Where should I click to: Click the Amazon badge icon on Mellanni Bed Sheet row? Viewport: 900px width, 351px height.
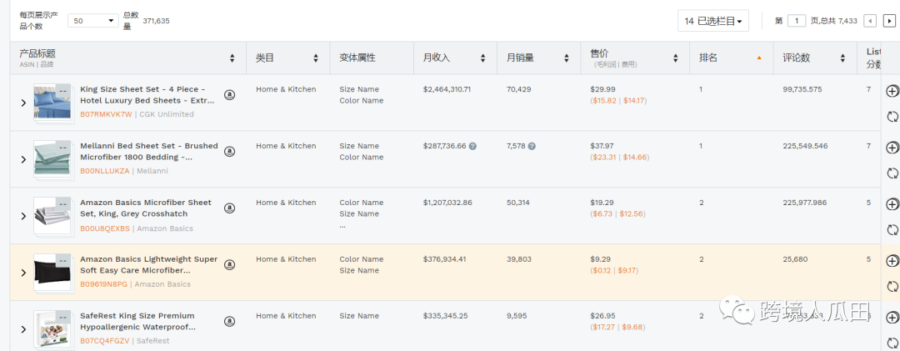pos(229,151)
